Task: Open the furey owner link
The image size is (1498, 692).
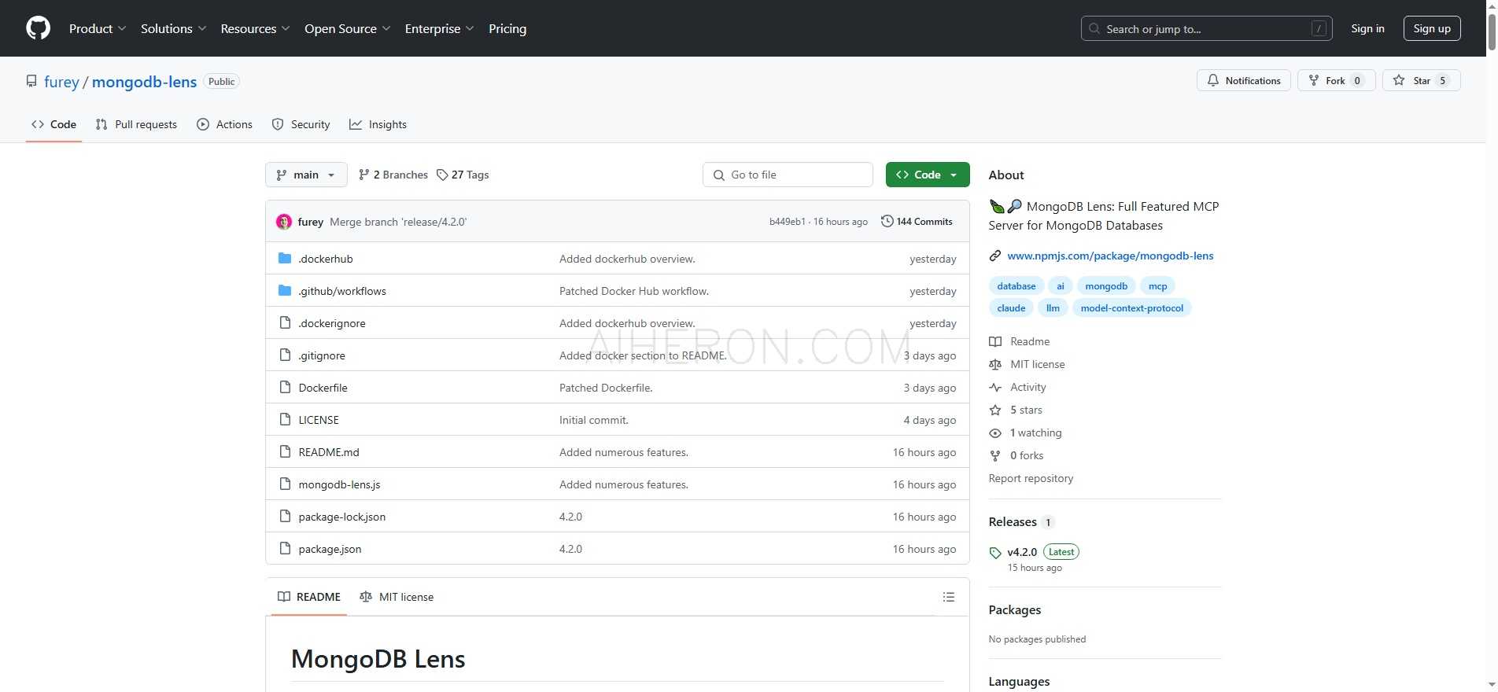Action: (61, 82)
